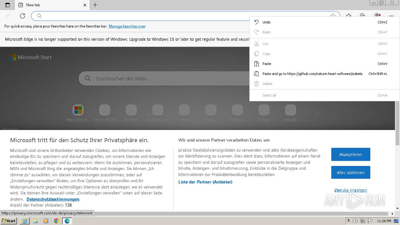Close the New tab tab

85,5
